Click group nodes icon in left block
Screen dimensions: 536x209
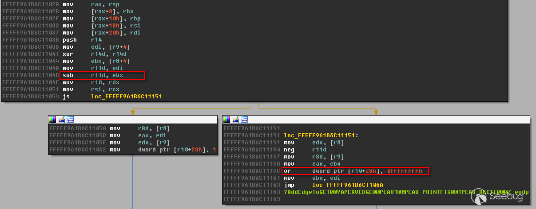click(70, 120)
